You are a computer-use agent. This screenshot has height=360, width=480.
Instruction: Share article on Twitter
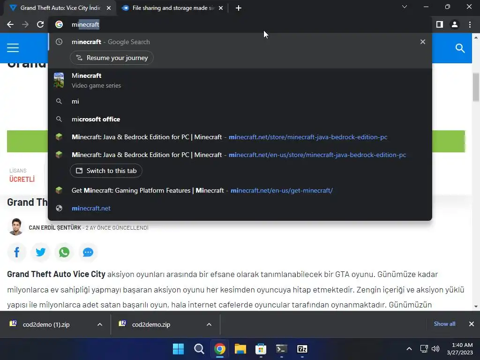[40, 252]
